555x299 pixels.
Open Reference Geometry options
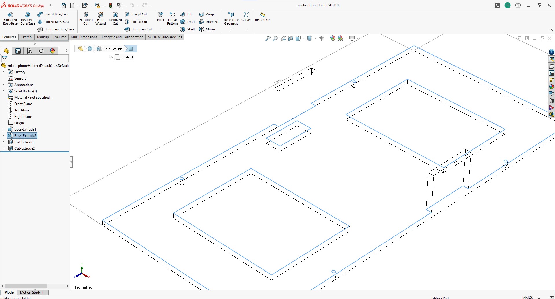(231, 19)
